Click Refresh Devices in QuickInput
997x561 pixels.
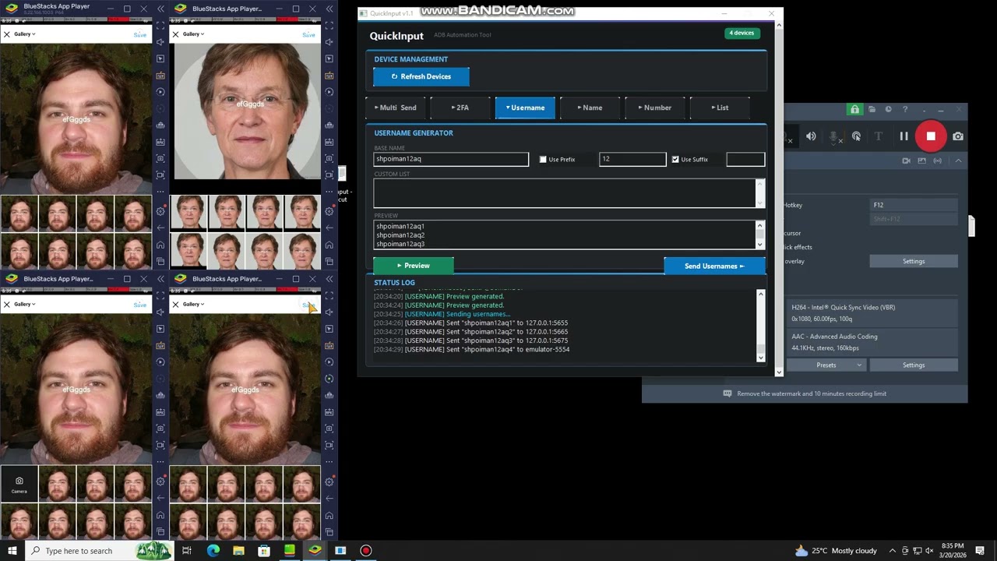[421, 76]
